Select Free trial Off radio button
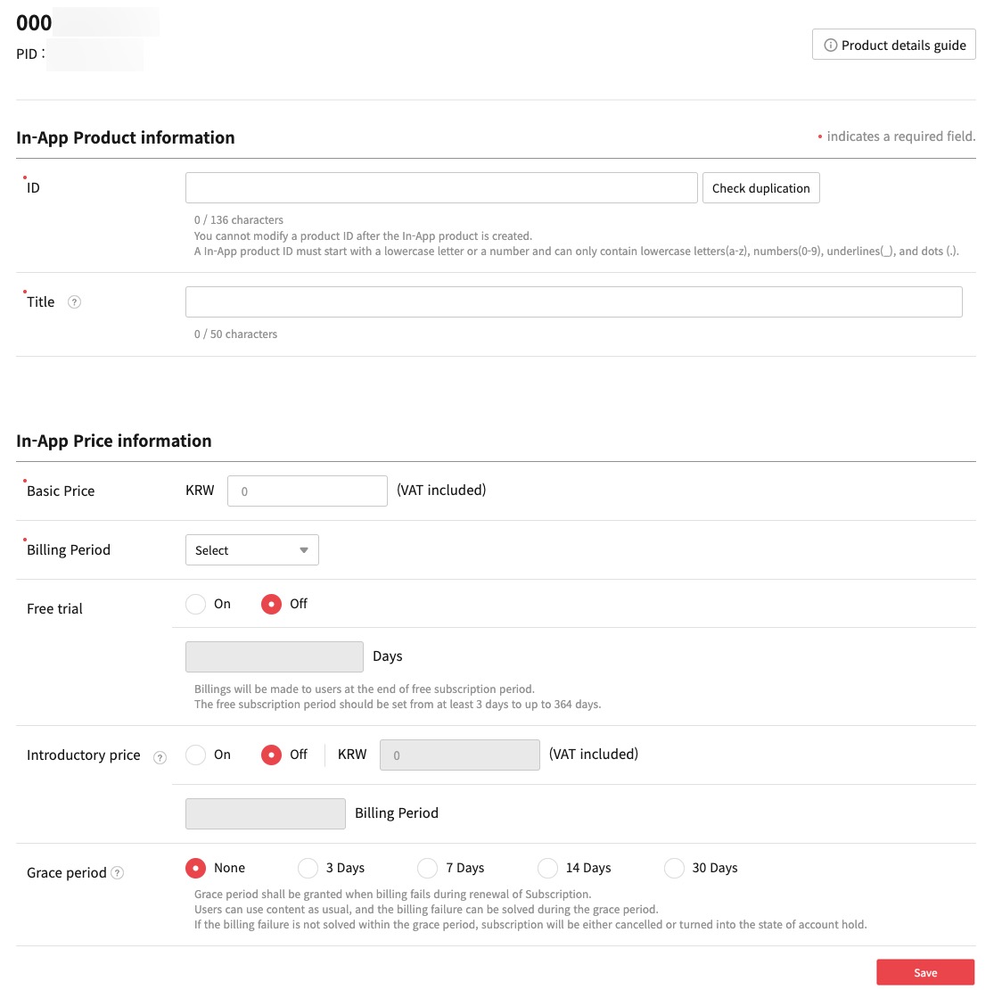 coord(271,605)
